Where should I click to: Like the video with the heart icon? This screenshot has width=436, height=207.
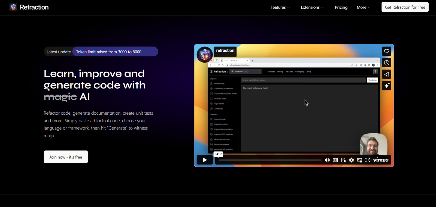pos(386,51)
